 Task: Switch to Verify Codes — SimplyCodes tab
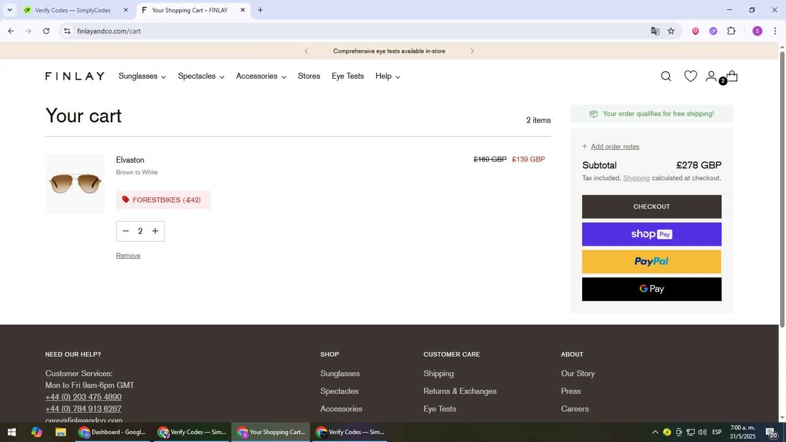pyautogui.click(x=73, y=10)
